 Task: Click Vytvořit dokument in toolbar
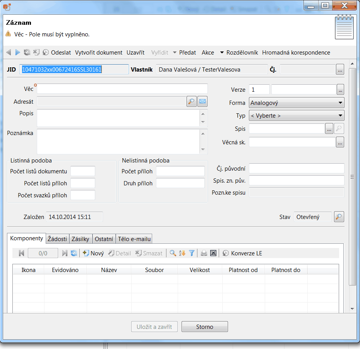99,53
